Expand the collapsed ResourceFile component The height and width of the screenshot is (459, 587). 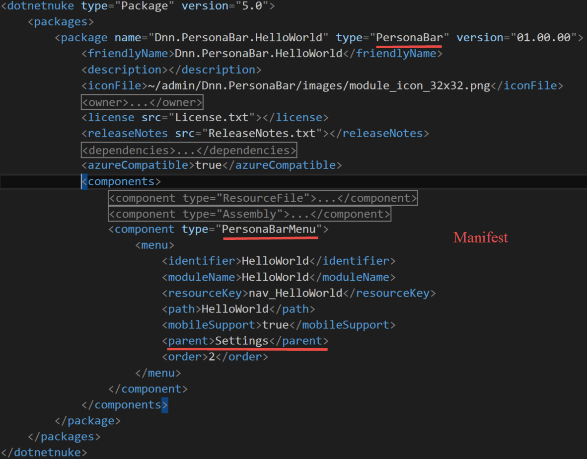coord(263,198)
